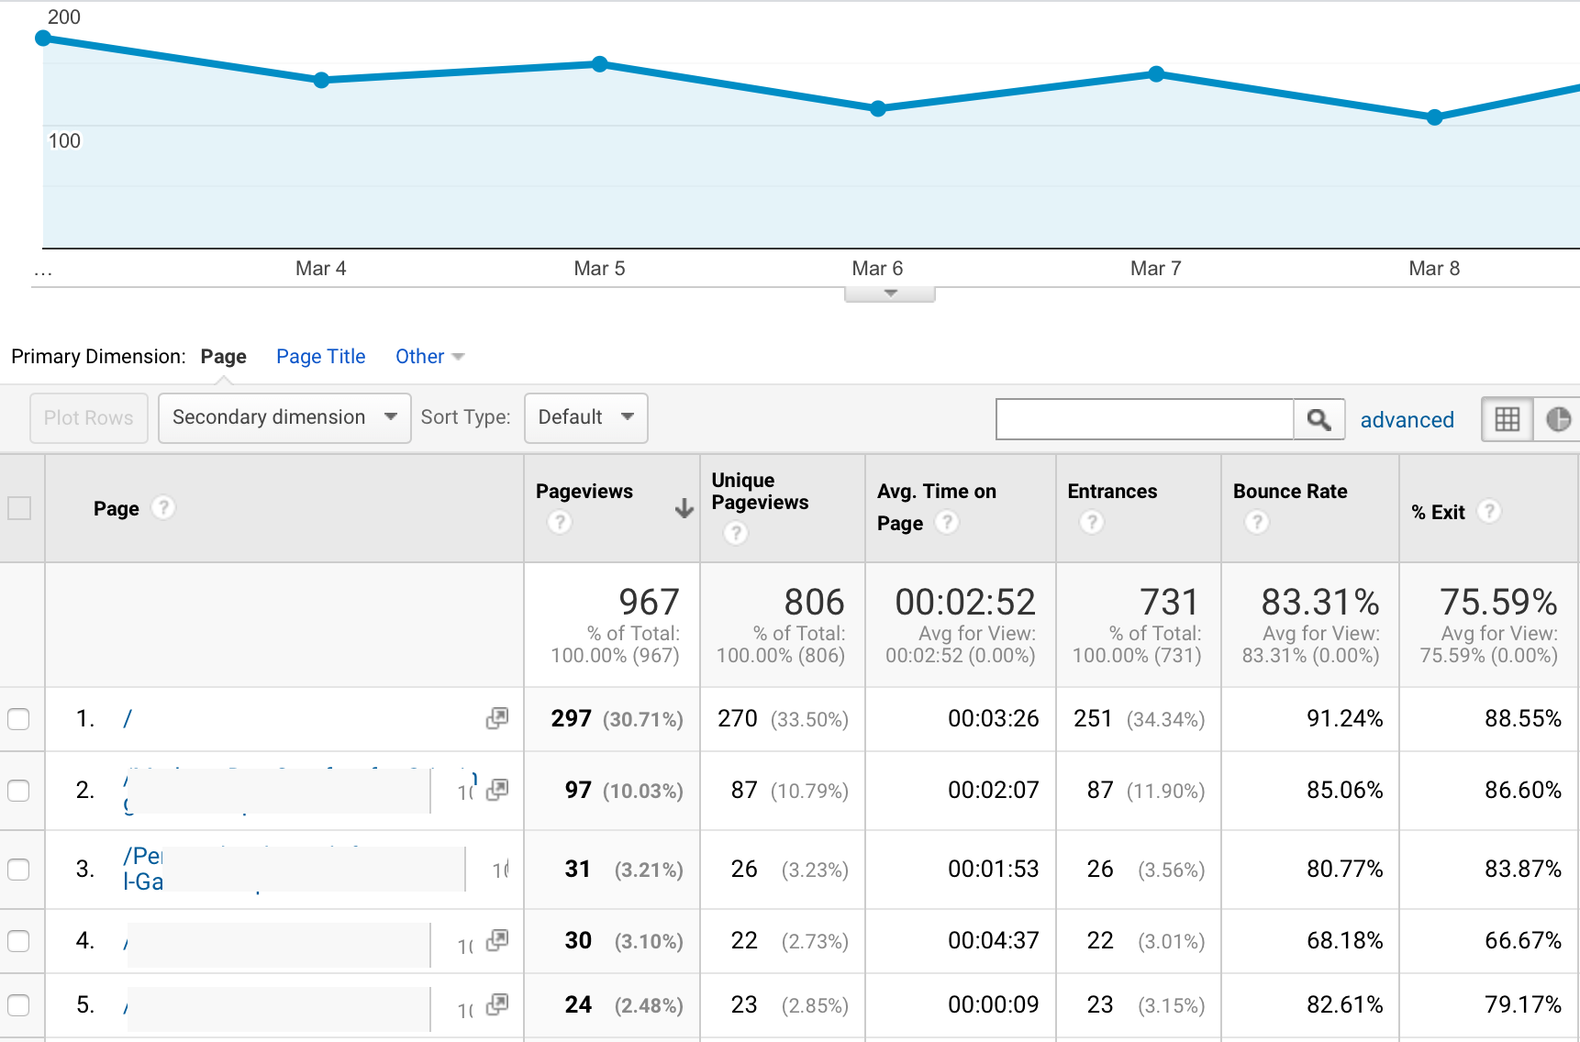
Task: Click the Bounce Rate help icon
Action: 1256,521
